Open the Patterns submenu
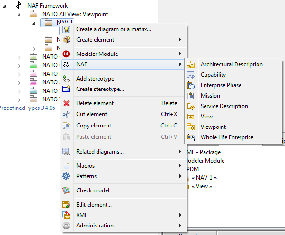Viewport: 285px width, 235px height. click(123, 176)
